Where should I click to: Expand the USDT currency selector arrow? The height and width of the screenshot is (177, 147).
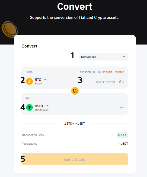click(48, 106)
